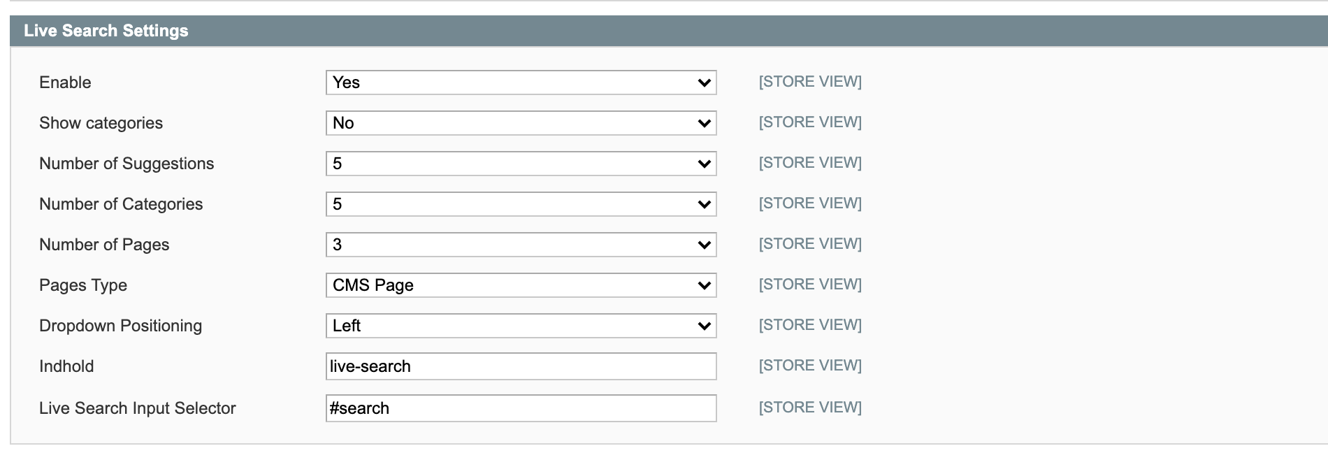Screen dimensions: 1328x453
Task: Click STORE VIEW scope next to Enable
Action: [x=810, y=82]
